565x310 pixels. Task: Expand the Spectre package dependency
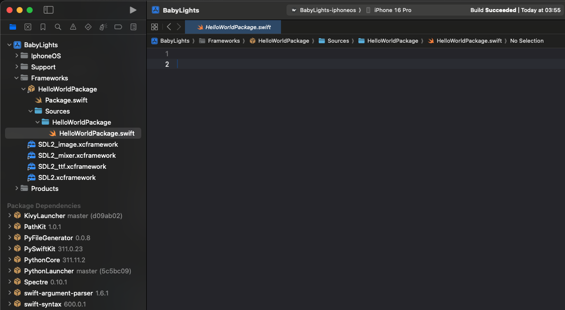click(10, 281)
